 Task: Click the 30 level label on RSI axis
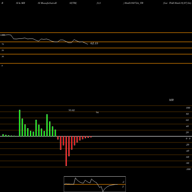[3, 56]
